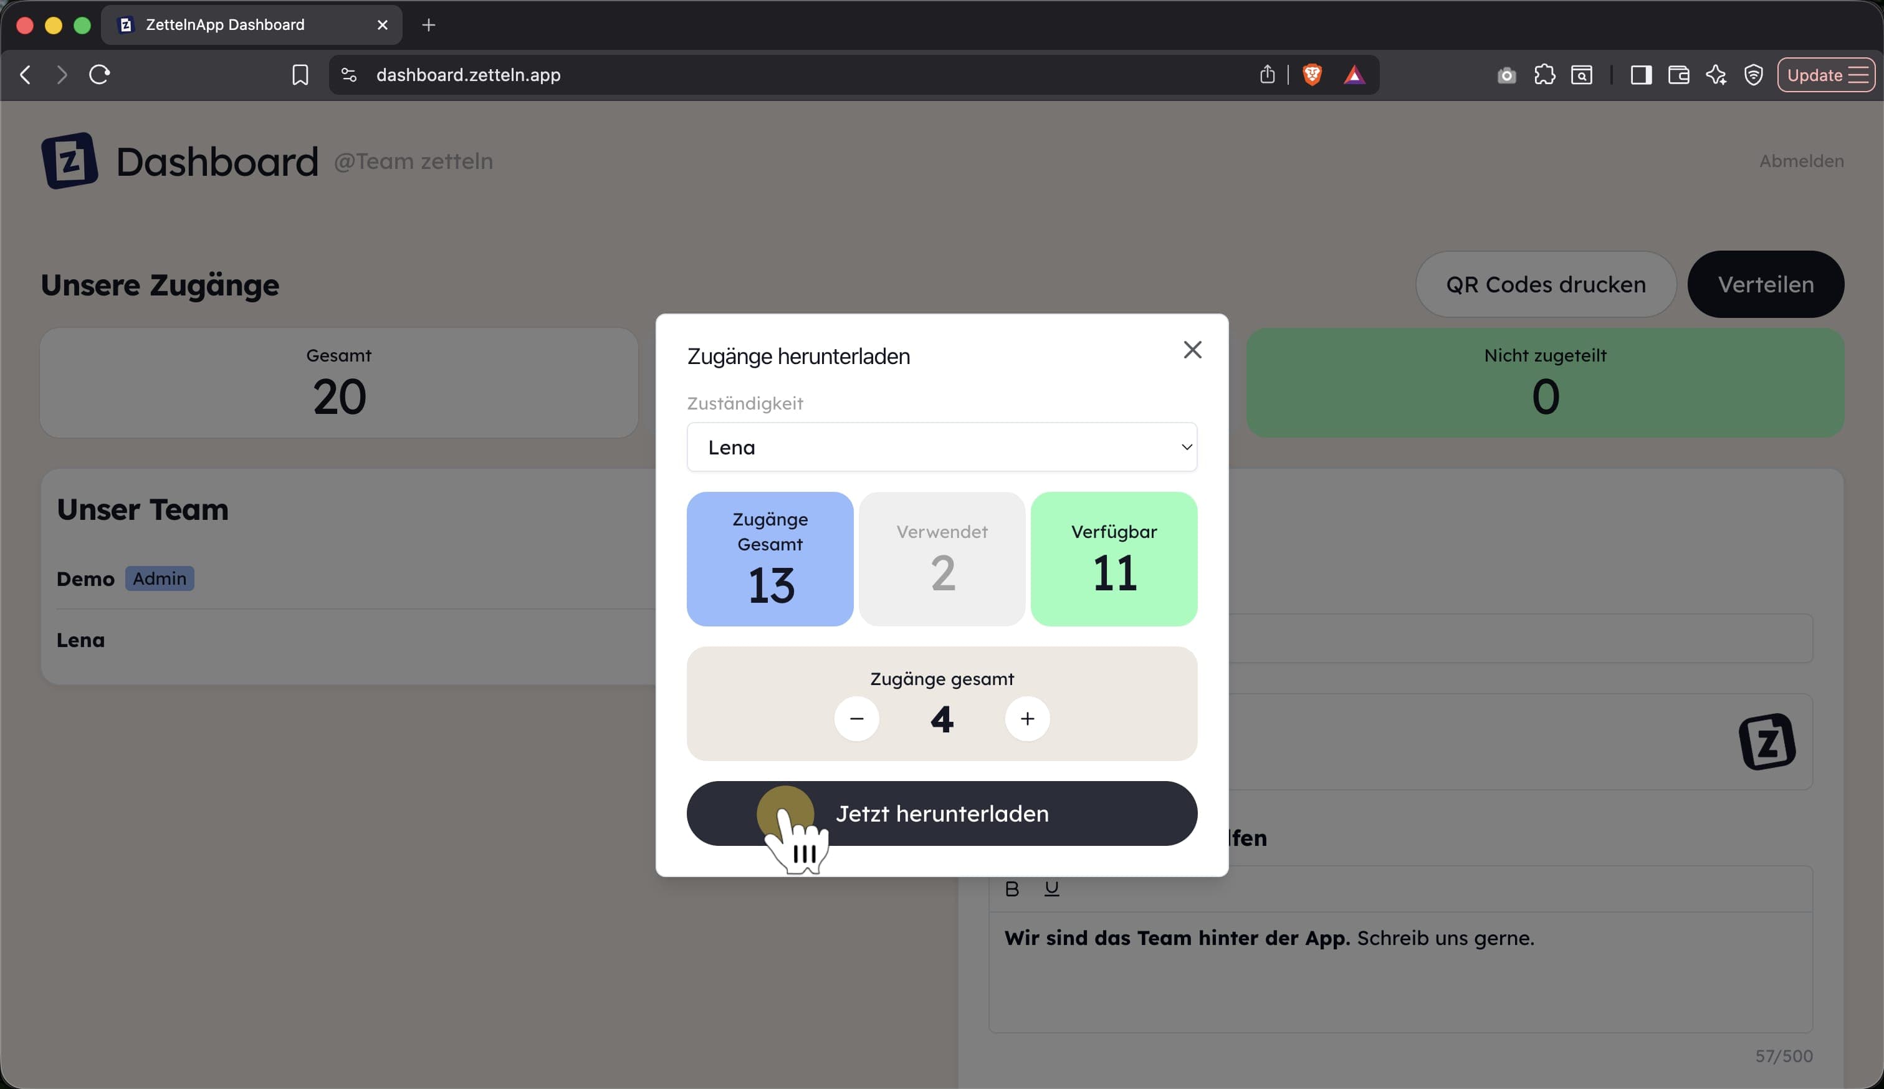
Task: Click the site settings icon beside URL
Action: pyautogui.click(x=348, y=75)
